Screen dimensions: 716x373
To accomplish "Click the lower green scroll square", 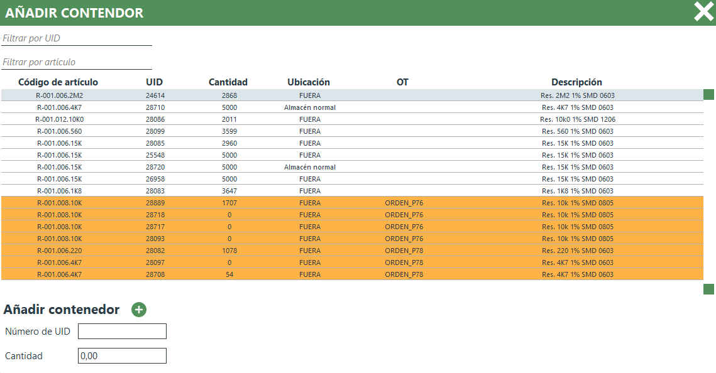I will point(708,289).
